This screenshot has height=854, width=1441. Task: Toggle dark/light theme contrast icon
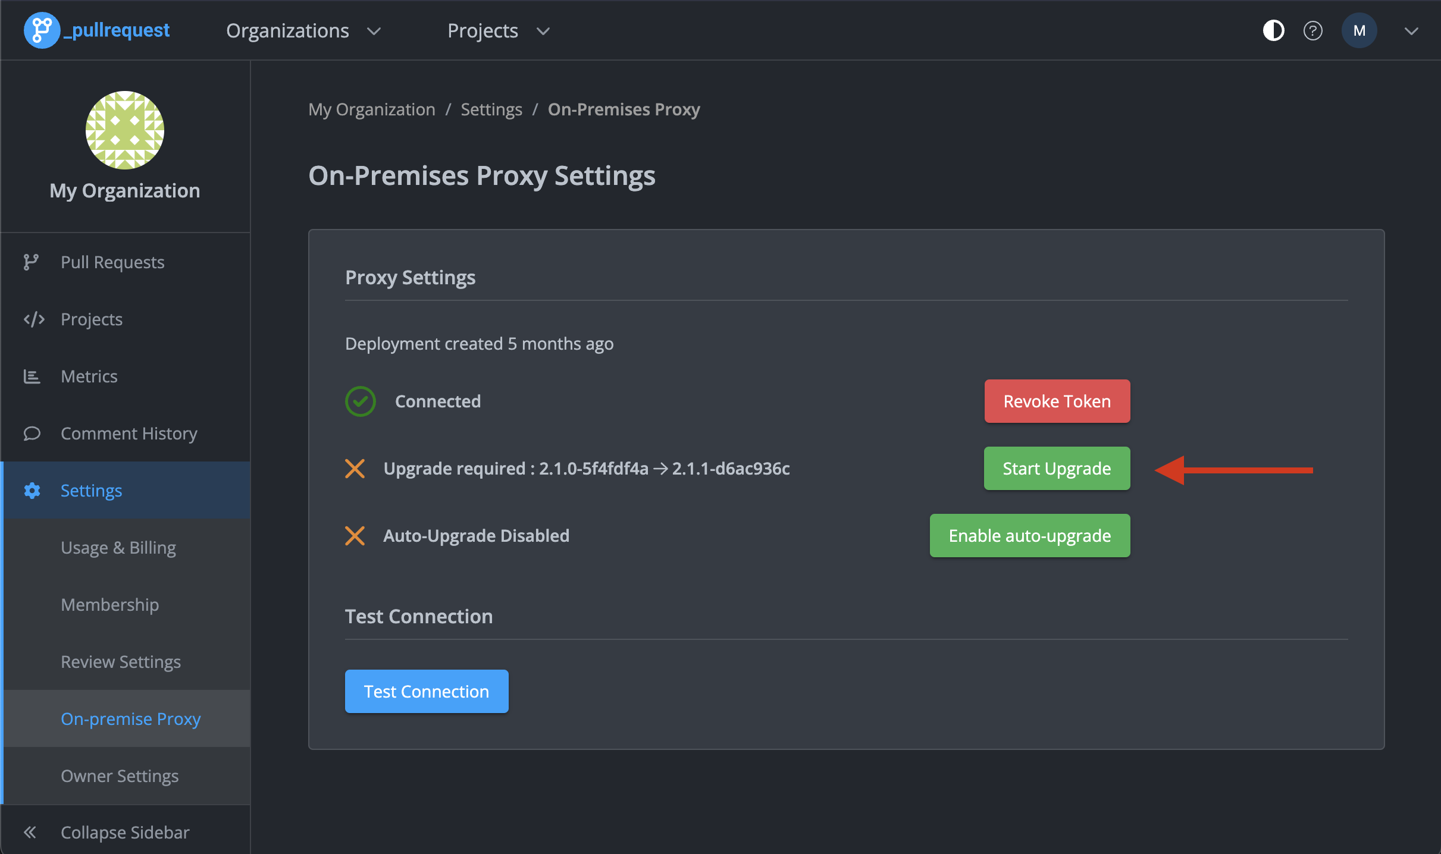tap(1273, 30)
